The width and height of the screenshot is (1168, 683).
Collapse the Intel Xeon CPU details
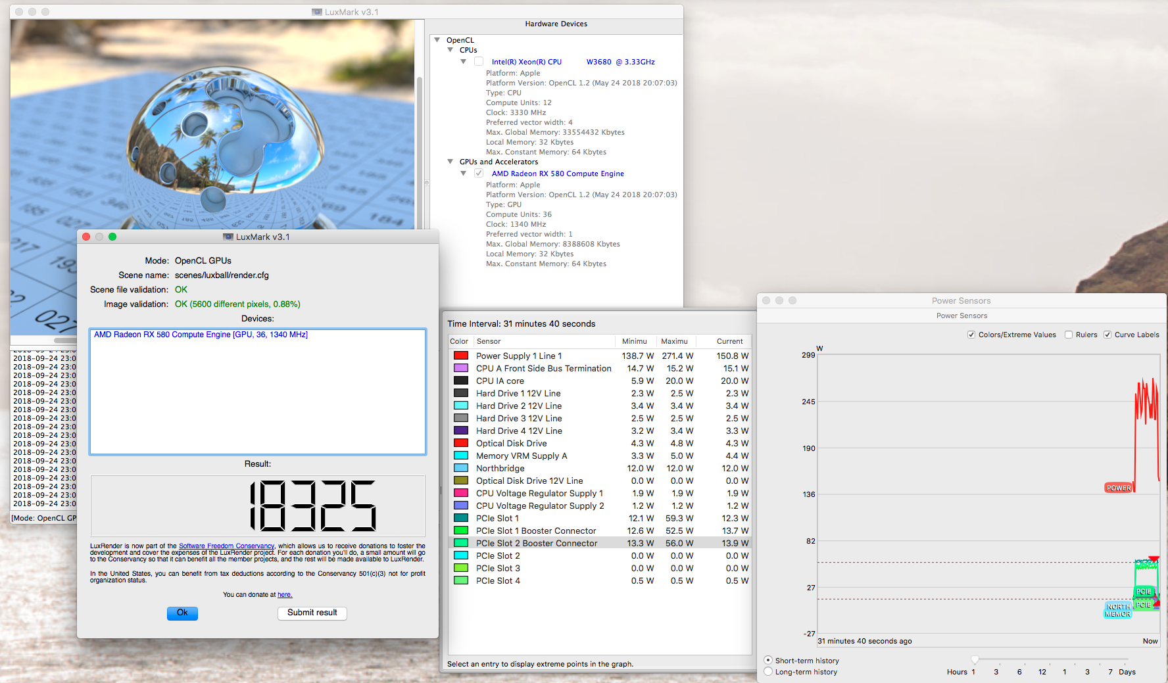pos(464,62)
